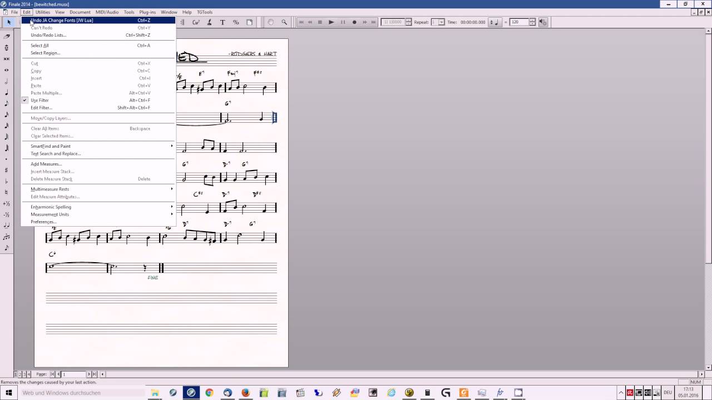Open Firefox from taskbar
The width and height of the screenshot is (712, 400).
[245, 393]
